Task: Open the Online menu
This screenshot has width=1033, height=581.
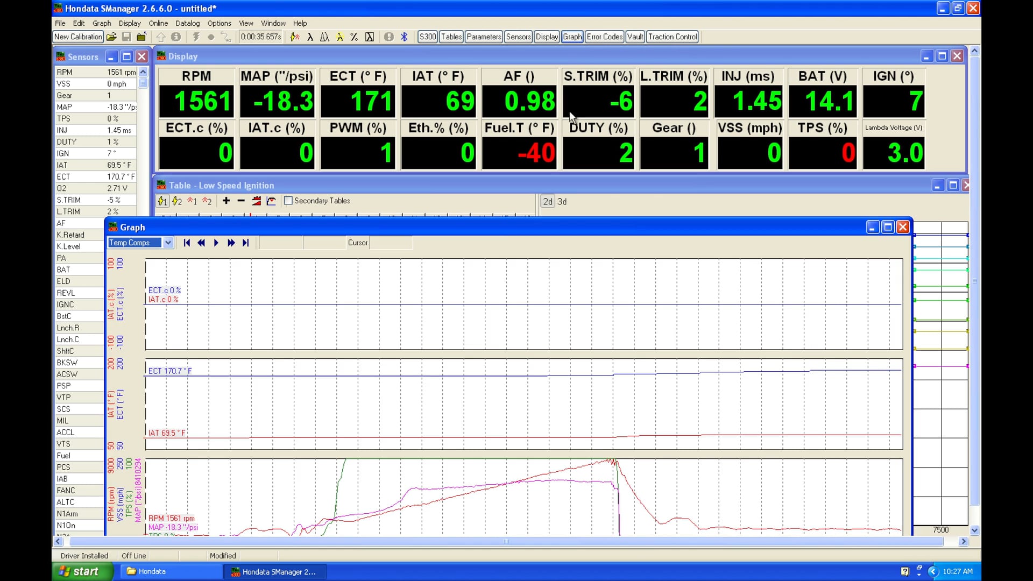Action: pyautogui.click(x=158, y=24)
